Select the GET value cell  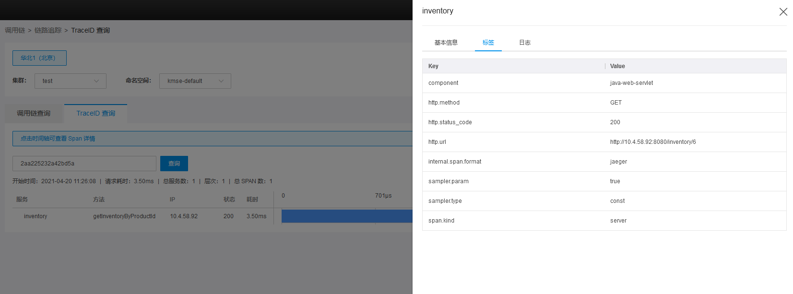pos(616,103)
